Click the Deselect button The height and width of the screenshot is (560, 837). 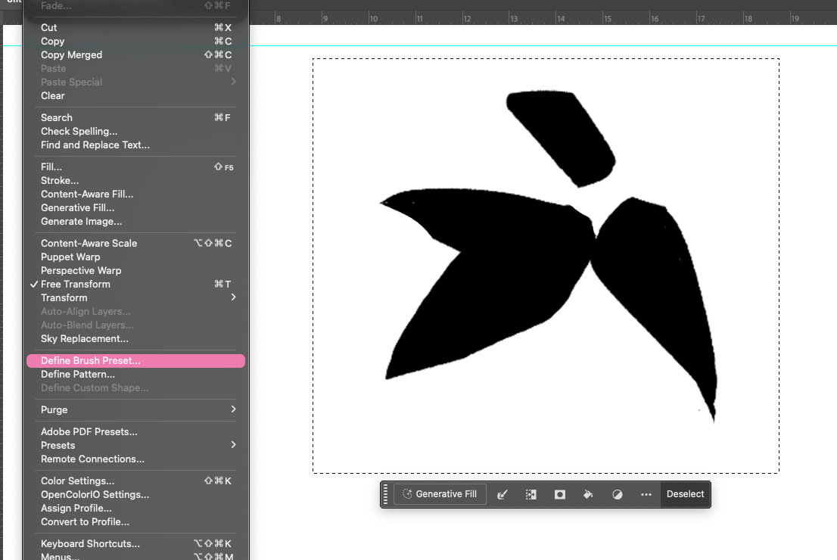pos(685,494)
